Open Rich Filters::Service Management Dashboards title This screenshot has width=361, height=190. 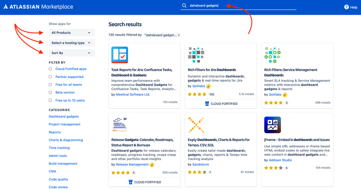[290, 72]
